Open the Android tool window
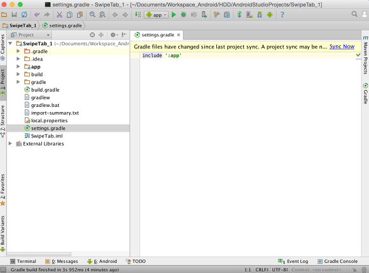 (102, 262)
